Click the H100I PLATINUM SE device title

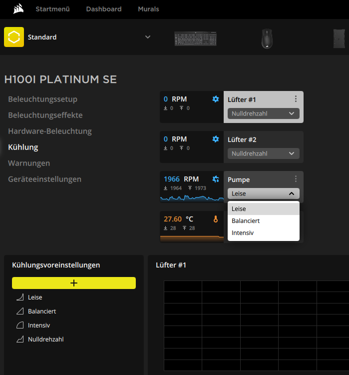60,79
